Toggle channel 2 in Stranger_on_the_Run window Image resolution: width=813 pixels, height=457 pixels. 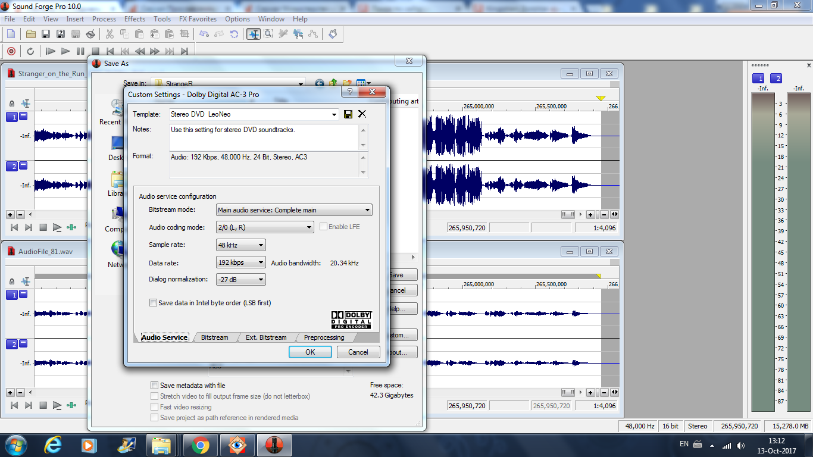click(12, 167)
